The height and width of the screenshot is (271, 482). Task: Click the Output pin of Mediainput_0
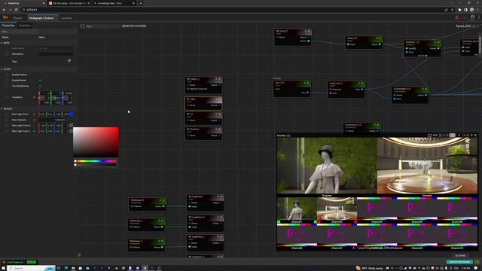tap(163, 206)
